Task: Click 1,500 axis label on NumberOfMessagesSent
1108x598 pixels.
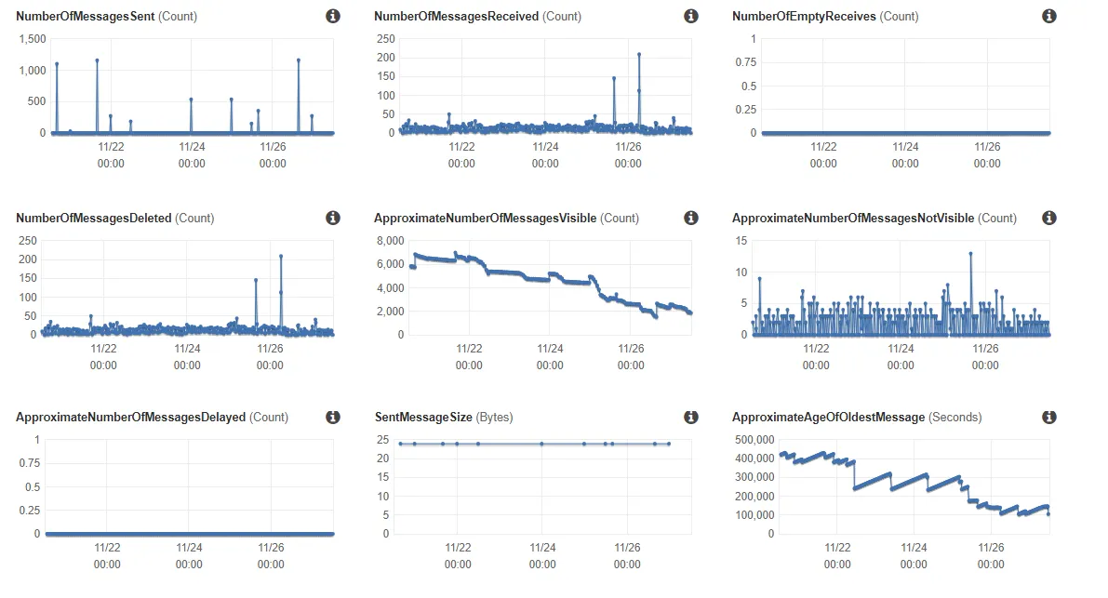Action: 33,39
